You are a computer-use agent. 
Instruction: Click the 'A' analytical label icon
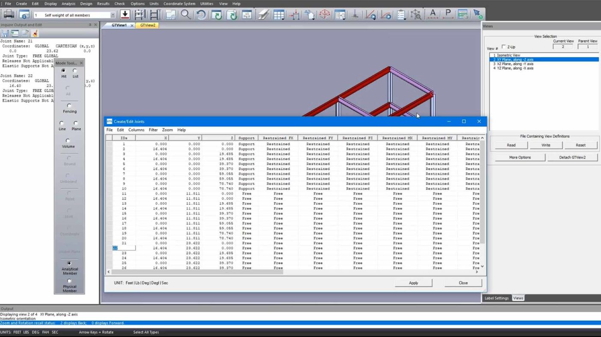click(x=432, y=15)
